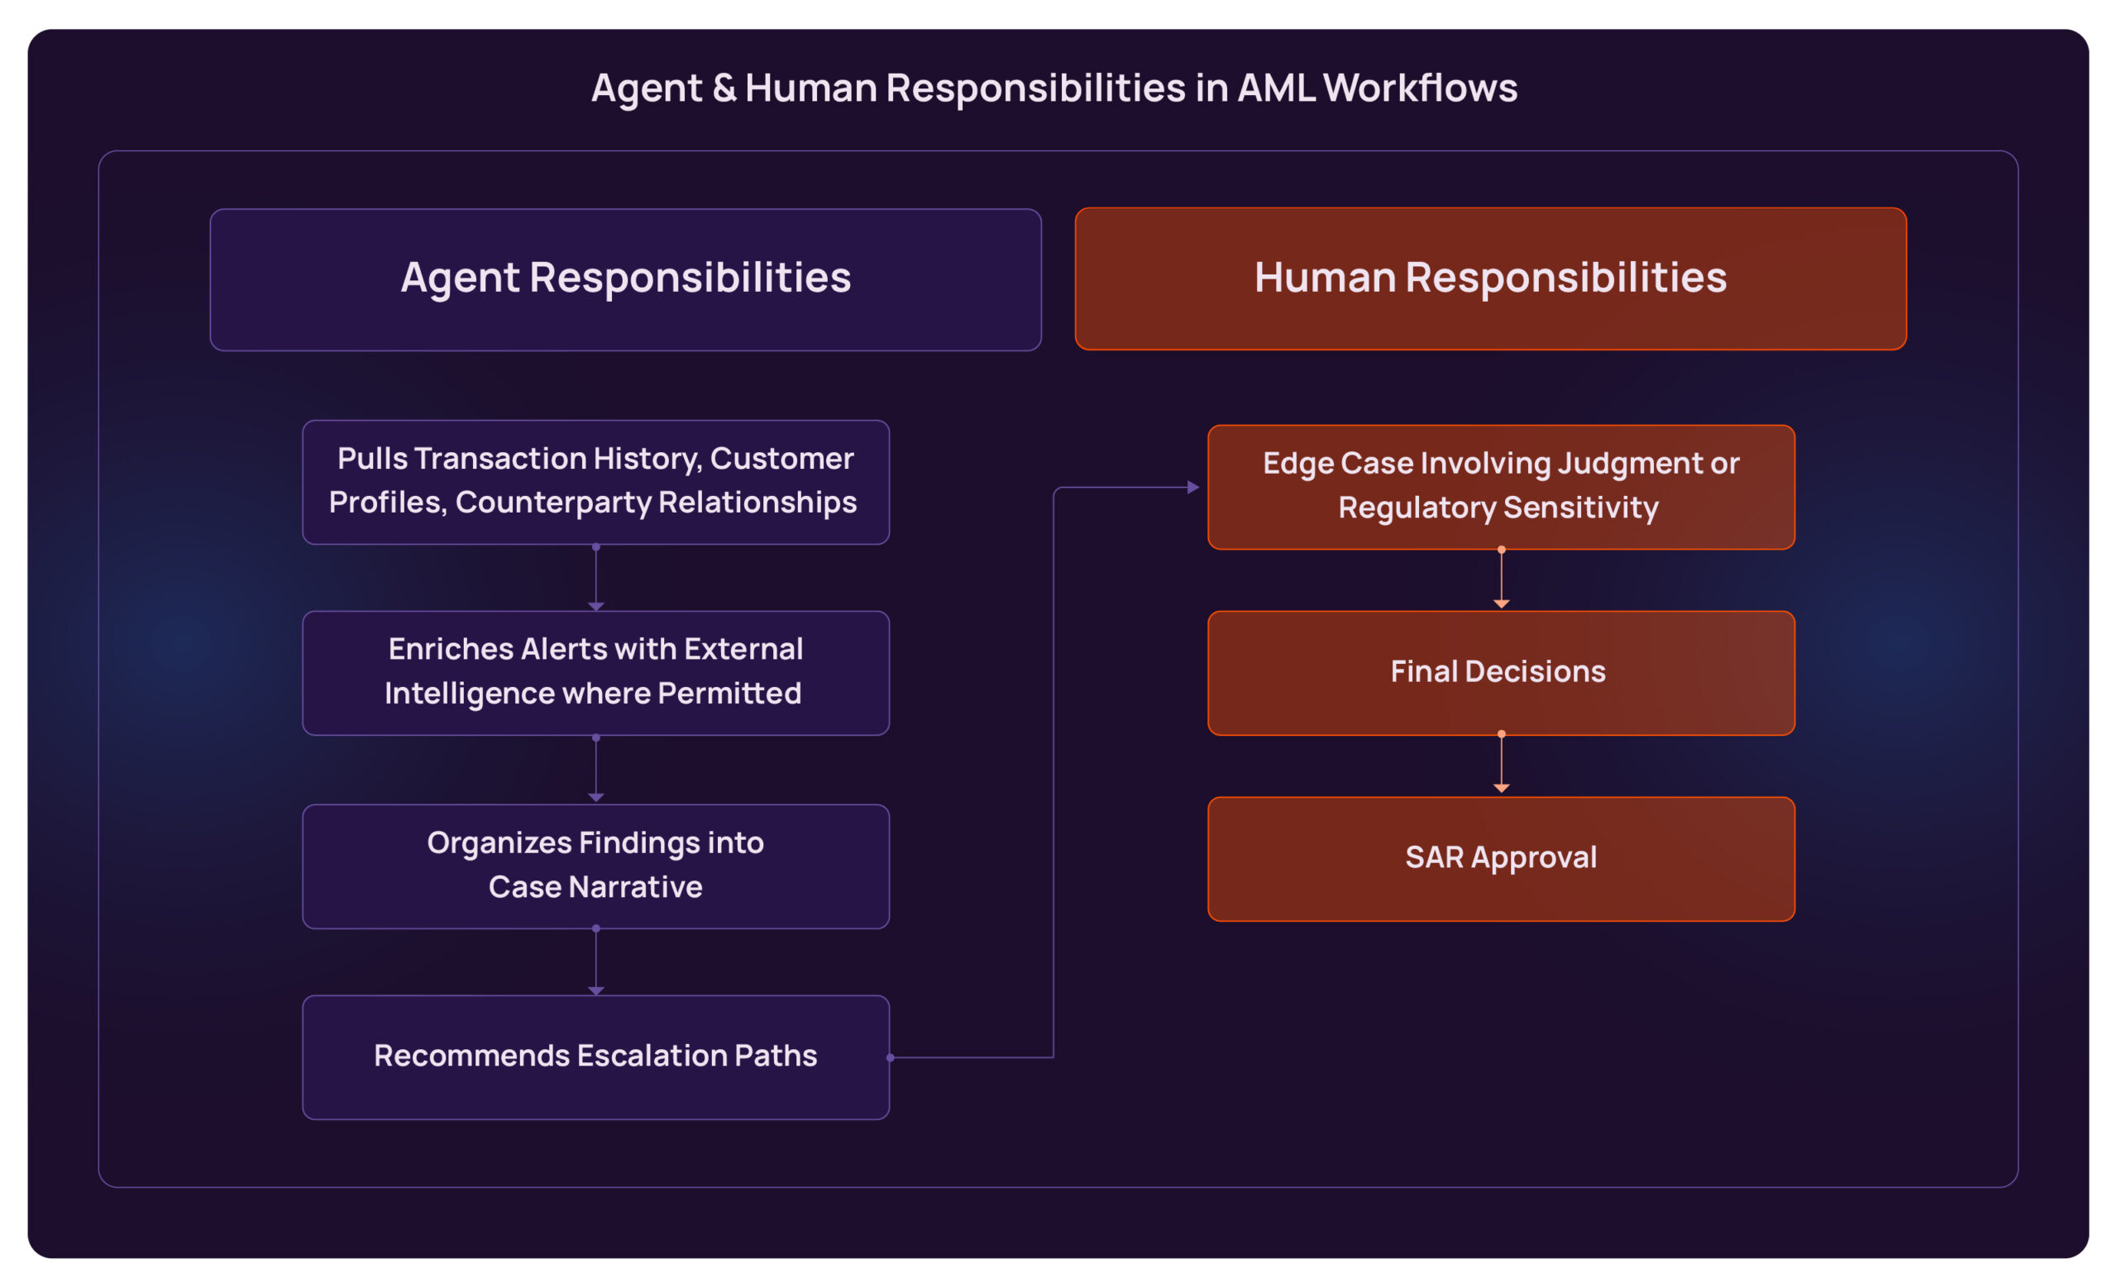Click the connector linking escalation to edge case
This screenshot has height=1288, width=2117.
[x=1053, y=773]
